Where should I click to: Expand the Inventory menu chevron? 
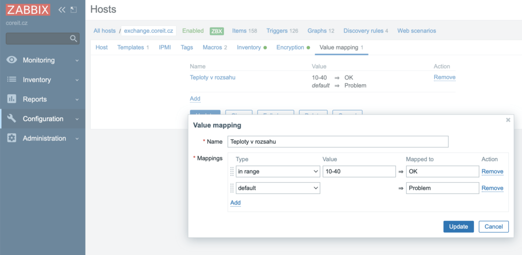pos(77,80)
